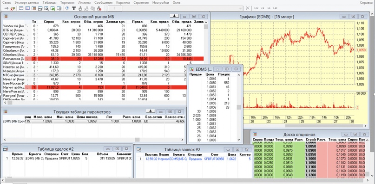Select the Распадская row in market table
This screenshot has width=375, height=184.
(x=103, y=59)
